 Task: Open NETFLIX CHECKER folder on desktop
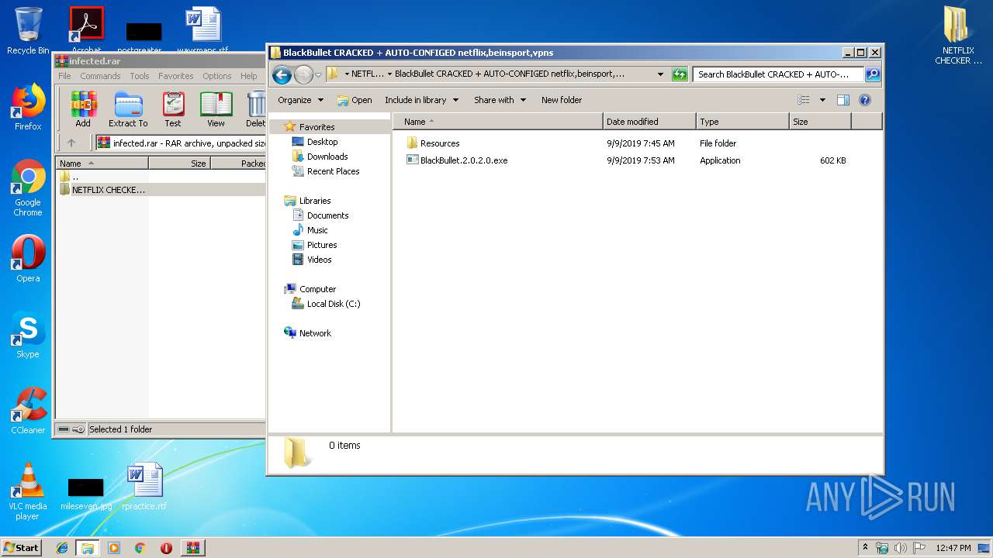coord(958,36)
